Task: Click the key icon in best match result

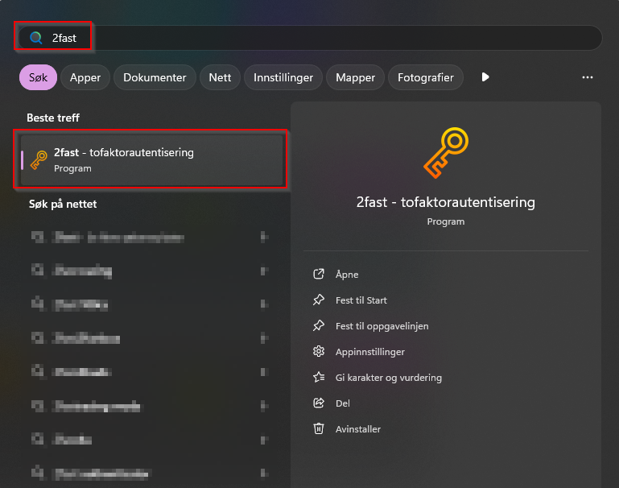Action: click(39, 160)
